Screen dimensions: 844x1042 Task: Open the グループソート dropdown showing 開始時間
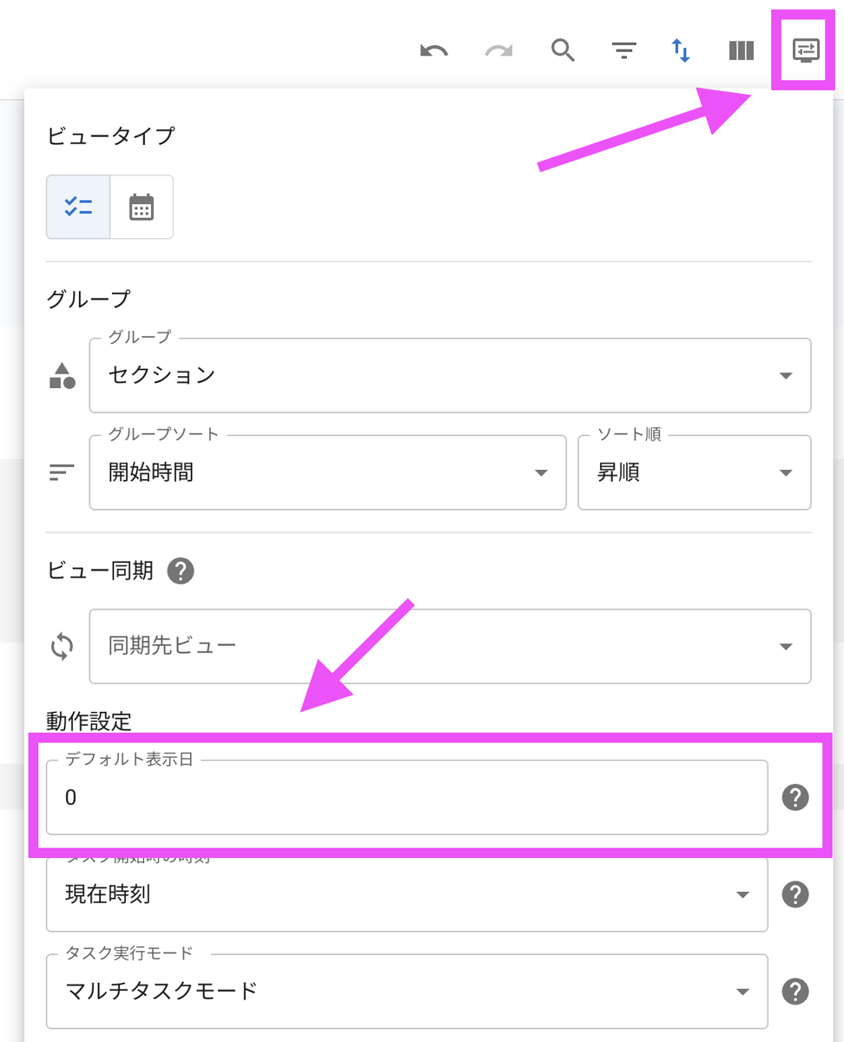tap(327, 472)
